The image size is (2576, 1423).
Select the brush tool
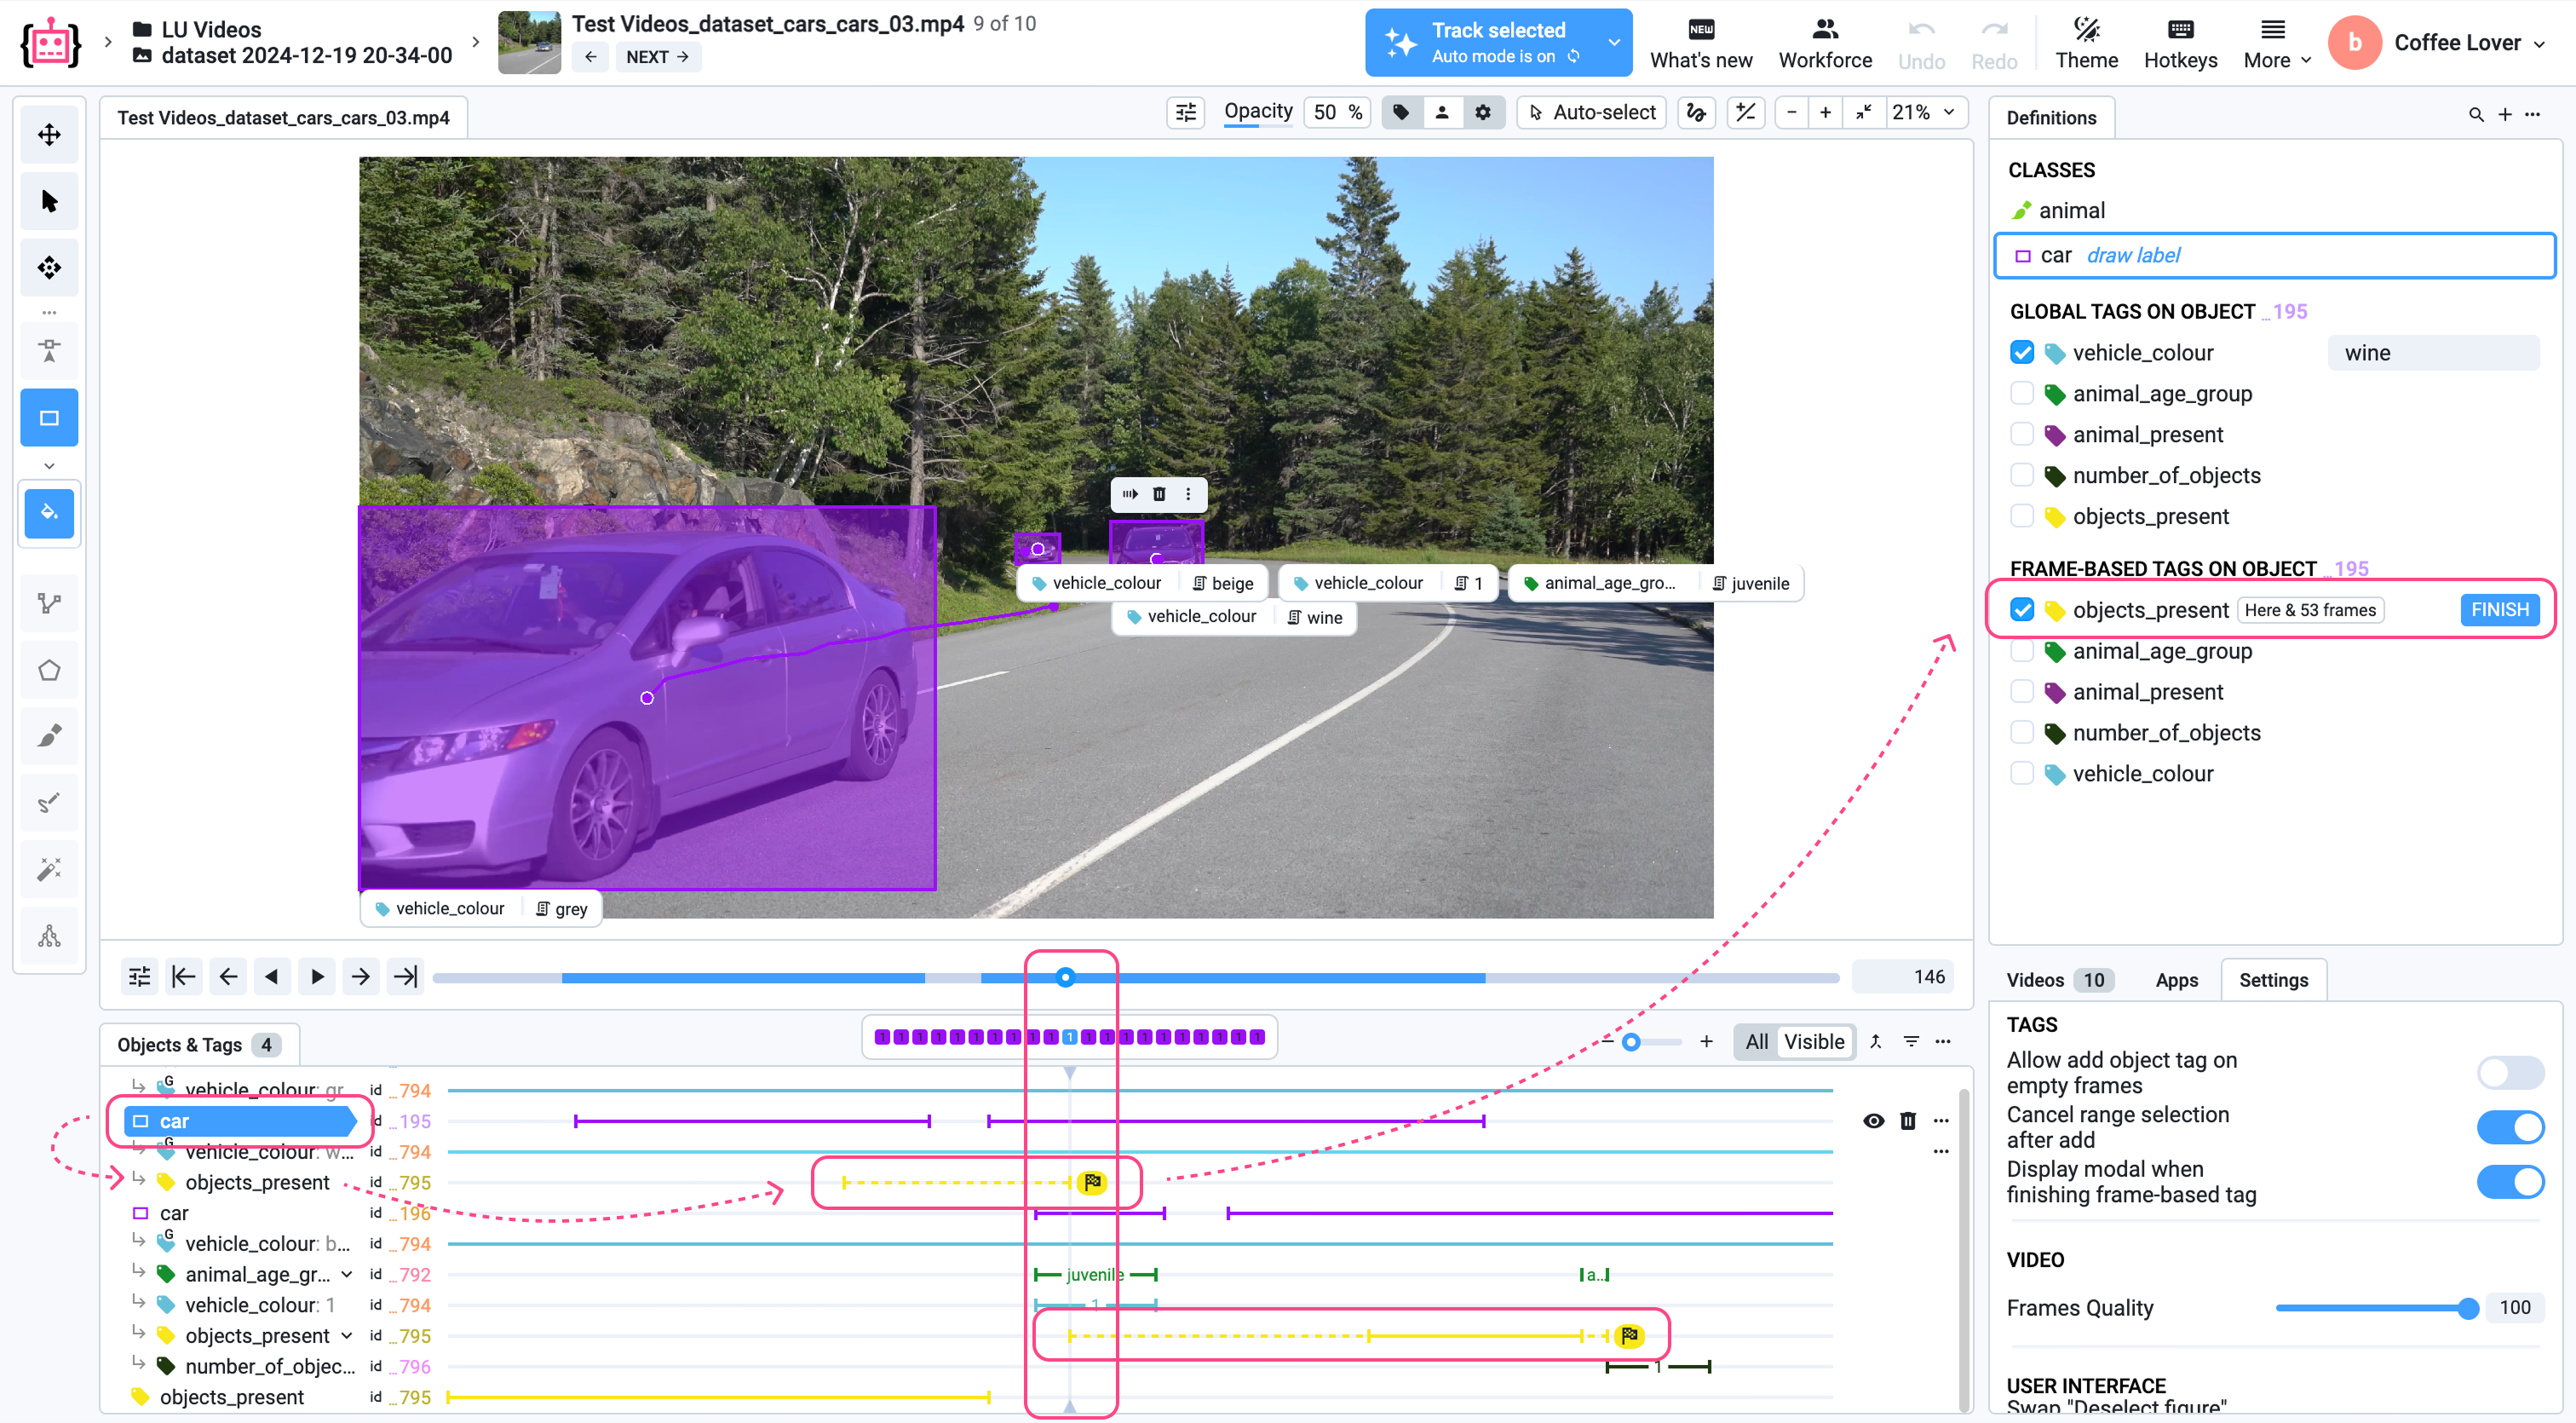point(49,736)
